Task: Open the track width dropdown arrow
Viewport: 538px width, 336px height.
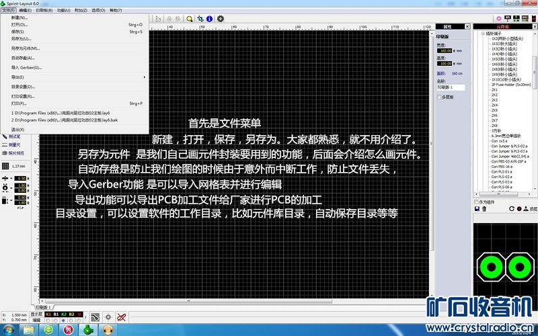Action: 11,178
